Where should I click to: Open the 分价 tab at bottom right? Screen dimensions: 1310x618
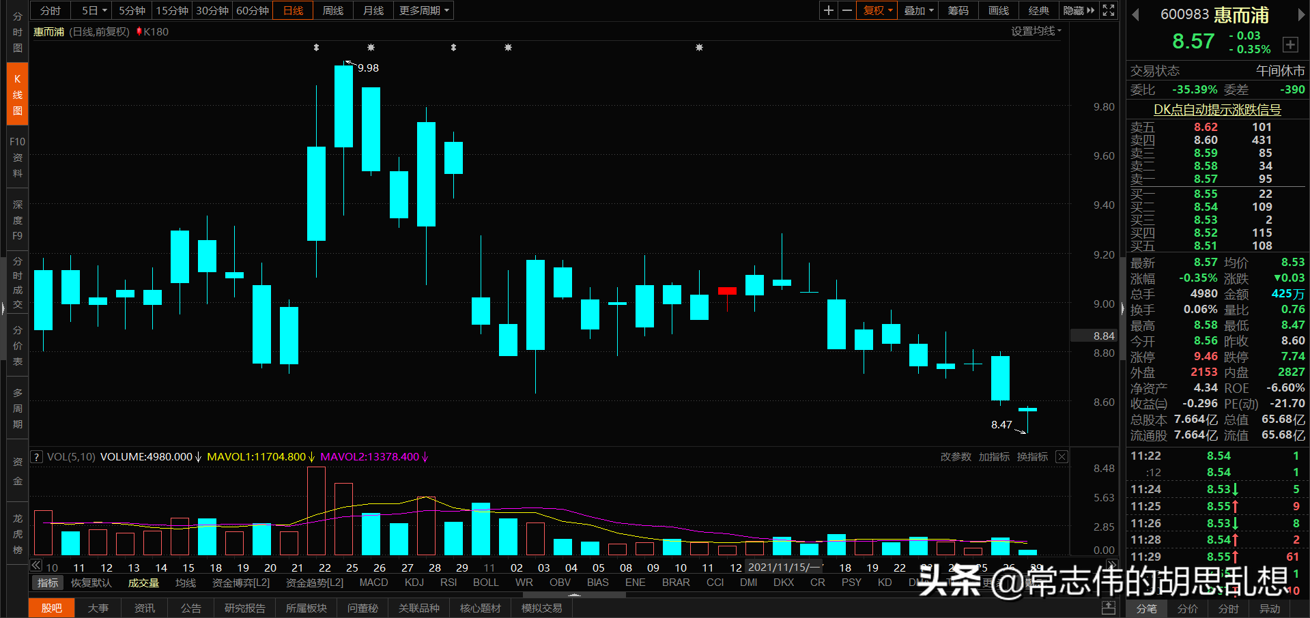[1187, 609]
